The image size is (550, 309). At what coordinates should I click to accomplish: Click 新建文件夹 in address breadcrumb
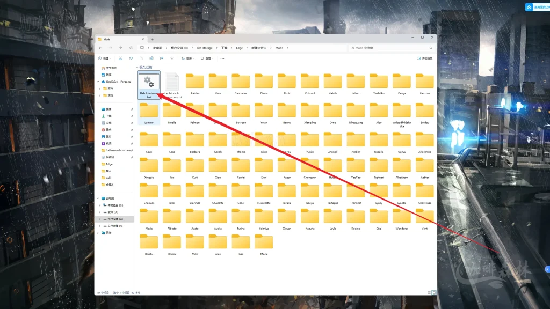pyautogui.click(x=259, y=48)
